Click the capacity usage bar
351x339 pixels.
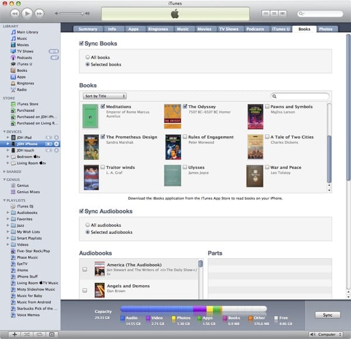point(194,309)
